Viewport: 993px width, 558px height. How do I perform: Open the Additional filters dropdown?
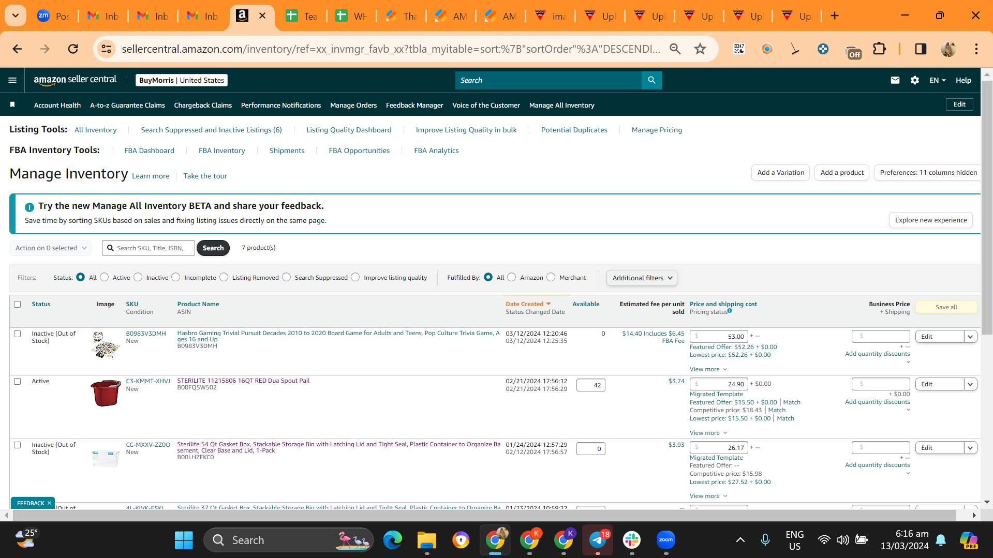(642, 278)
